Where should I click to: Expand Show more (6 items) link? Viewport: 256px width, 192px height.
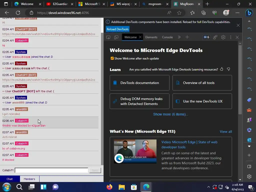tap(170, 114)
